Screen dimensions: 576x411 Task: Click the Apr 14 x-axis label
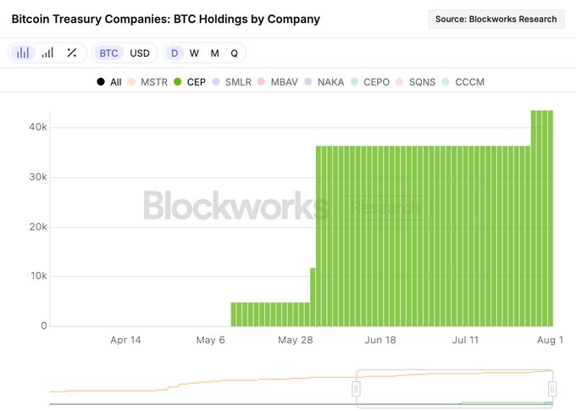(125, 340)
